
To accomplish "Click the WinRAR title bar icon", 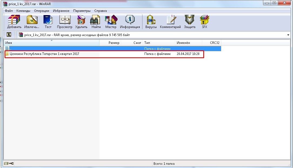I will click(x=5, y=4).
